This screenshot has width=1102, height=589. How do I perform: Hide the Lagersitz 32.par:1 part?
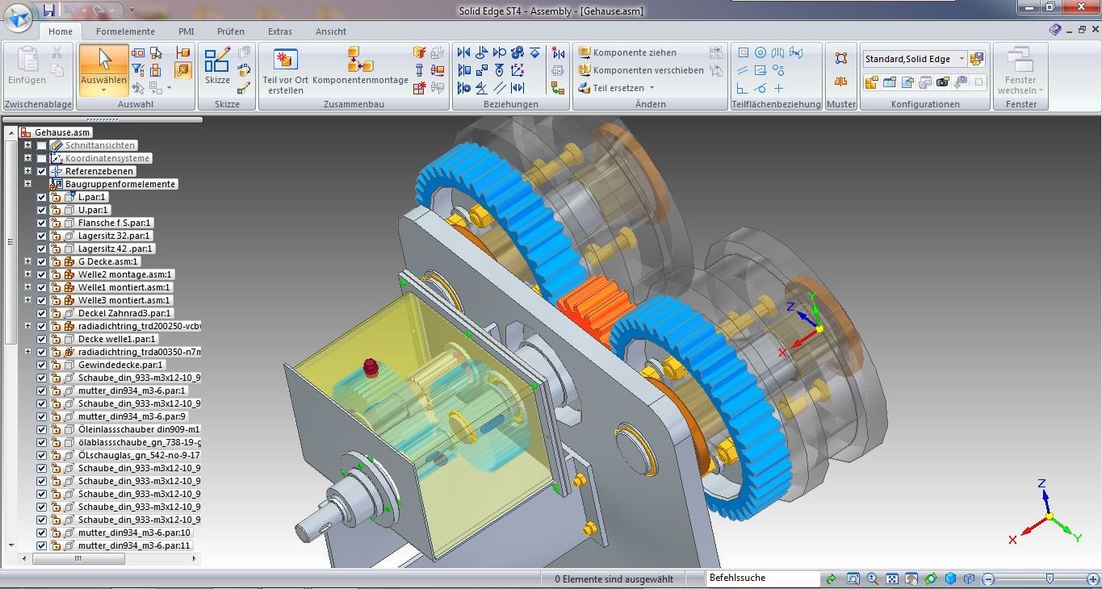click(x=42, y=236)
